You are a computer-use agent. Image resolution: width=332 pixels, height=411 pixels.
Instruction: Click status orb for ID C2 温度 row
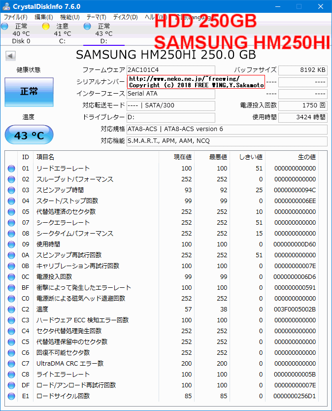click(11, 309)
